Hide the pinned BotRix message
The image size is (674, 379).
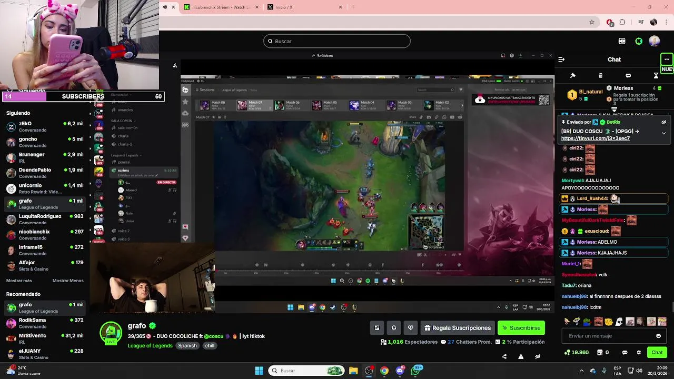pos(663,122)
